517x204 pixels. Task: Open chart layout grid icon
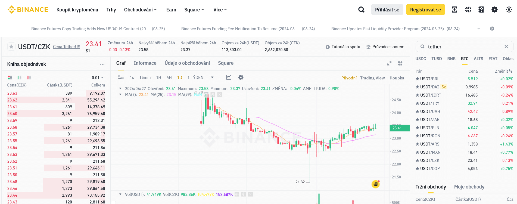click(400, 63)
